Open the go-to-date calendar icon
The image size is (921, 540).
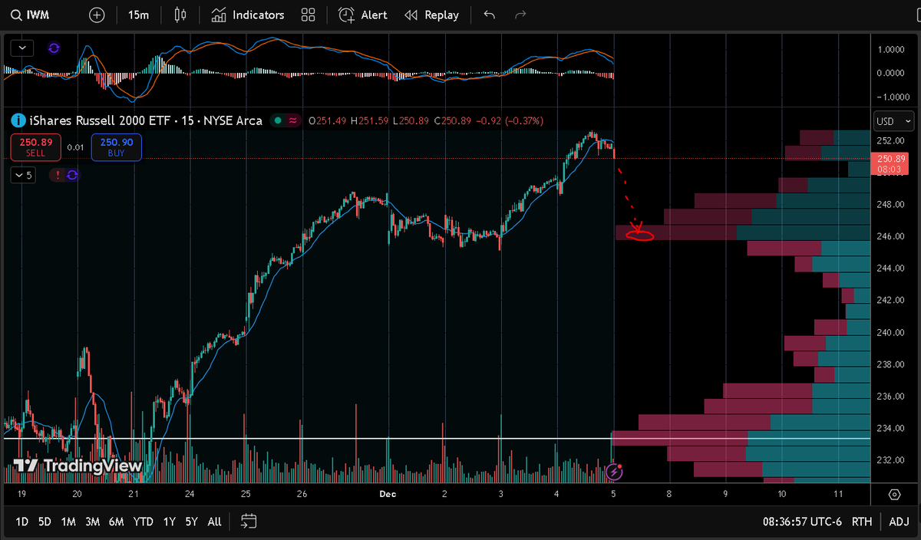[x=248, y=522]
